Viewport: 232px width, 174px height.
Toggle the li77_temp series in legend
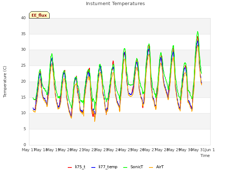click(x=104, y=167)
